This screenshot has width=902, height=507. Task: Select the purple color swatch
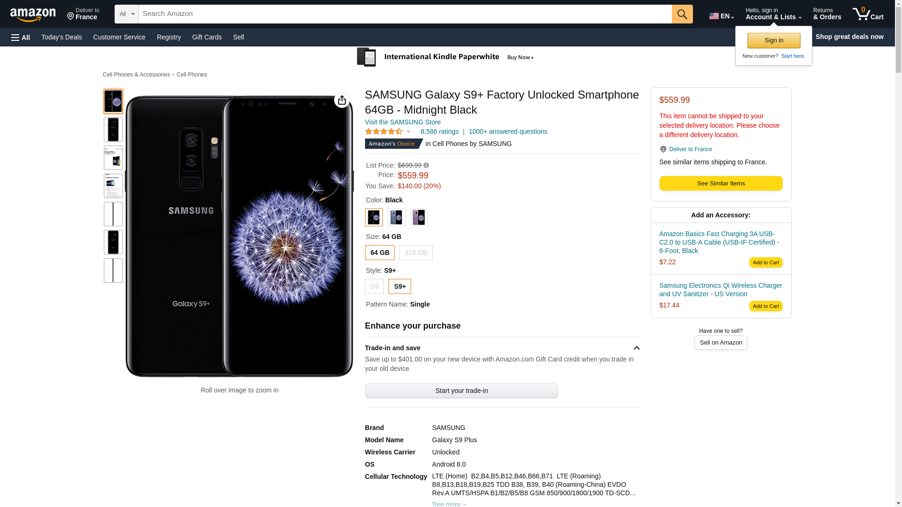pyautogui.click(x=419, y=217)
